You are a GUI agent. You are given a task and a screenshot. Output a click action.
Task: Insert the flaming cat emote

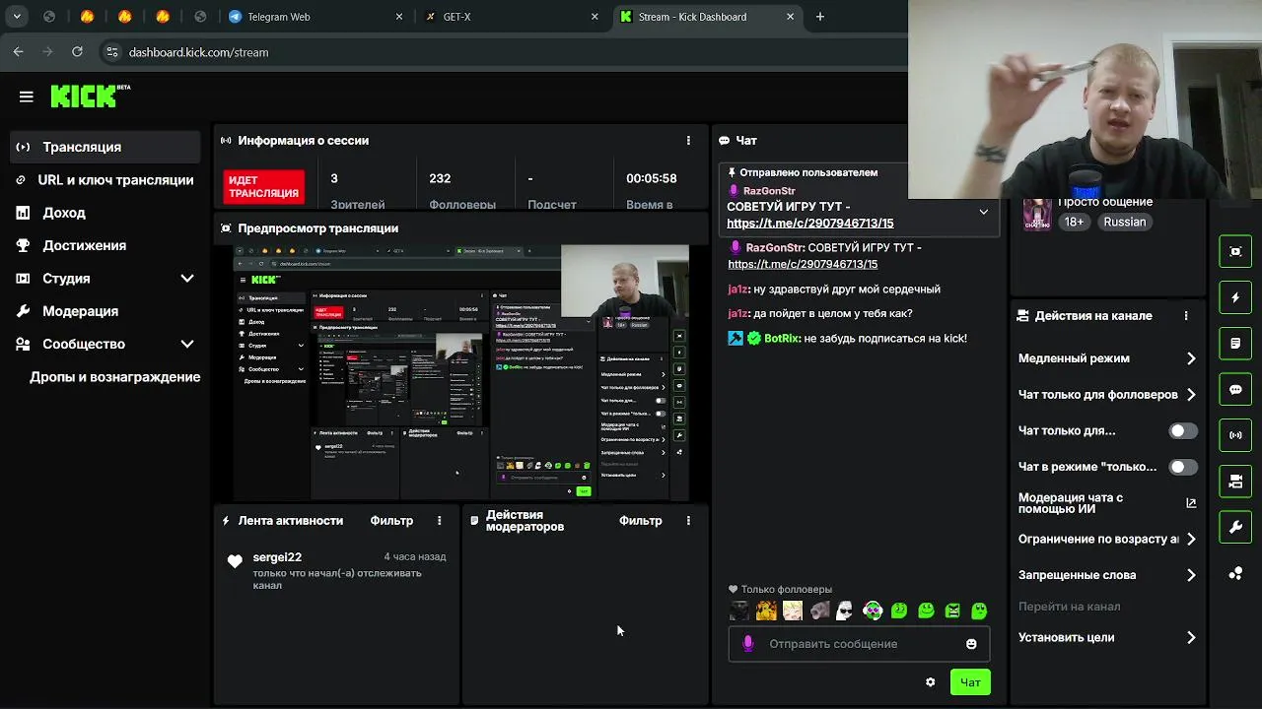tap(766, 611)
